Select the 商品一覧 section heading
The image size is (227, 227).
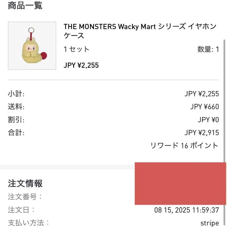tap(25, 6)
